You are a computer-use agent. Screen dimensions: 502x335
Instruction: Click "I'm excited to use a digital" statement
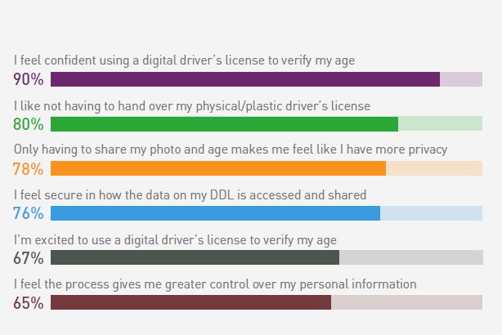point(175,240)
